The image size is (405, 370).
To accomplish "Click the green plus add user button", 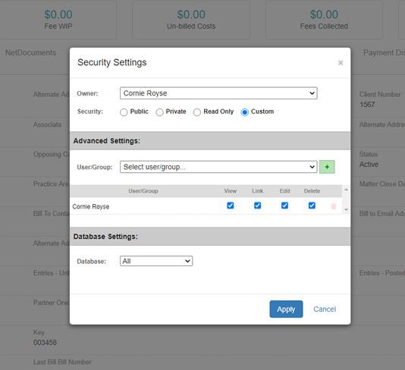I will [x=327, y=167].
